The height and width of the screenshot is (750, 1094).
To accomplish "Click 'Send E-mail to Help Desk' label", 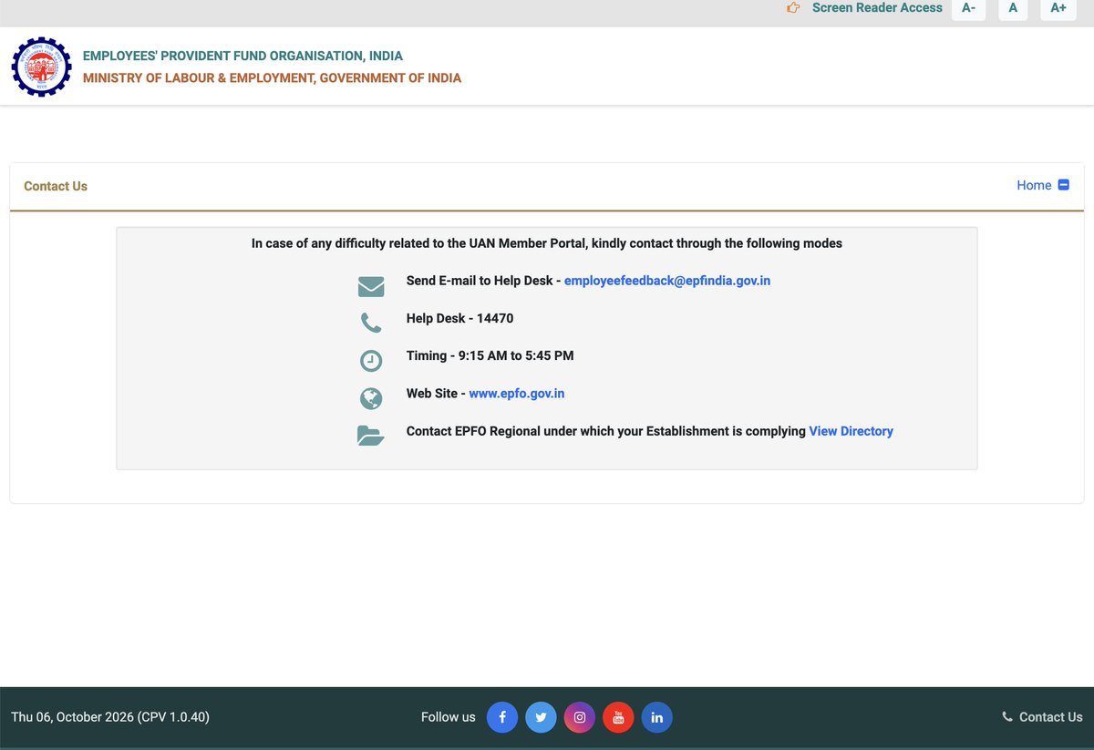I will point(480,281).
